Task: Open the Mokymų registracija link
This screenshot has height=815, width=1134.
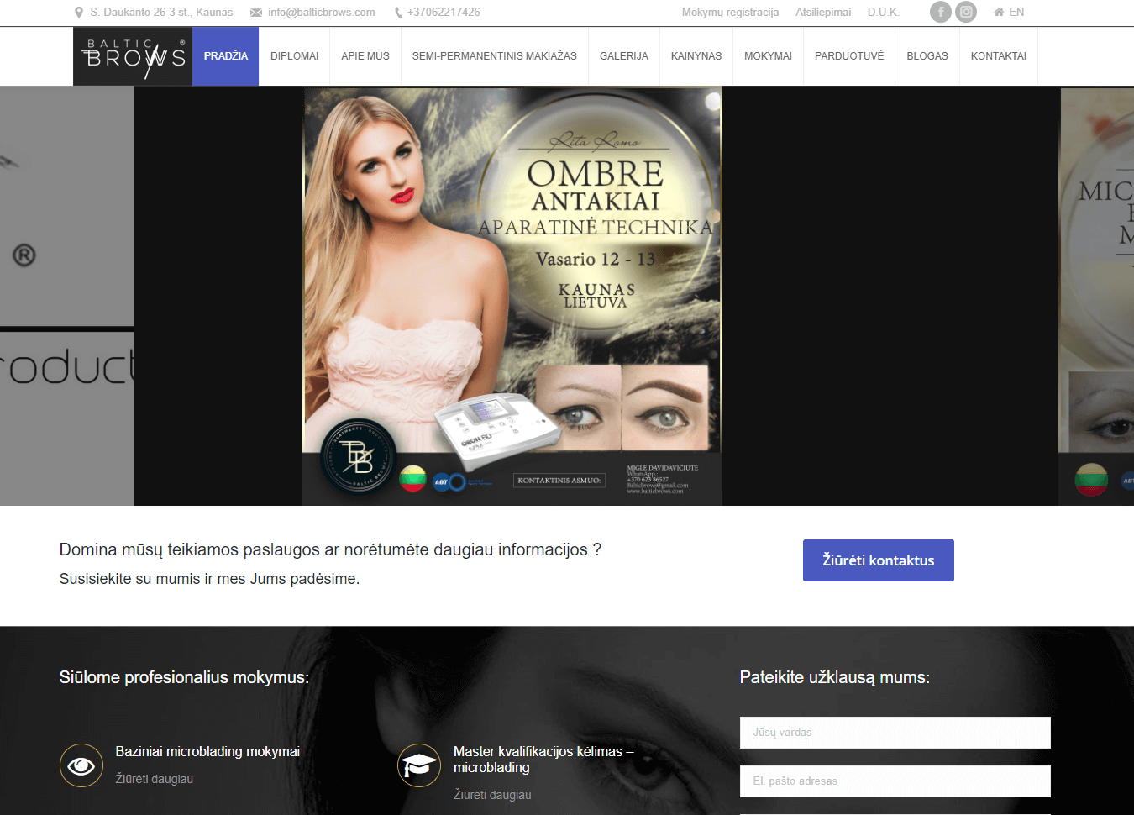Action: tap(730, 13)
